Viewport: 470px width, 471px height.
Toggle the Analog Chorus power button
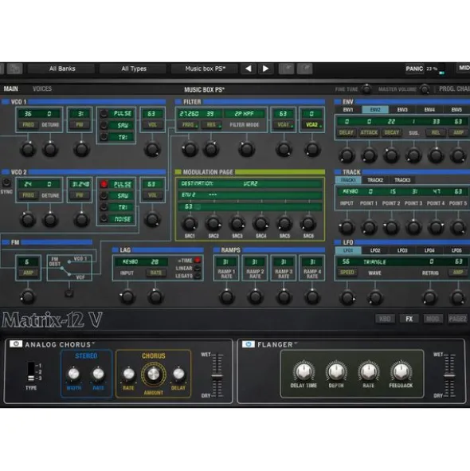[x=16, y=344]
